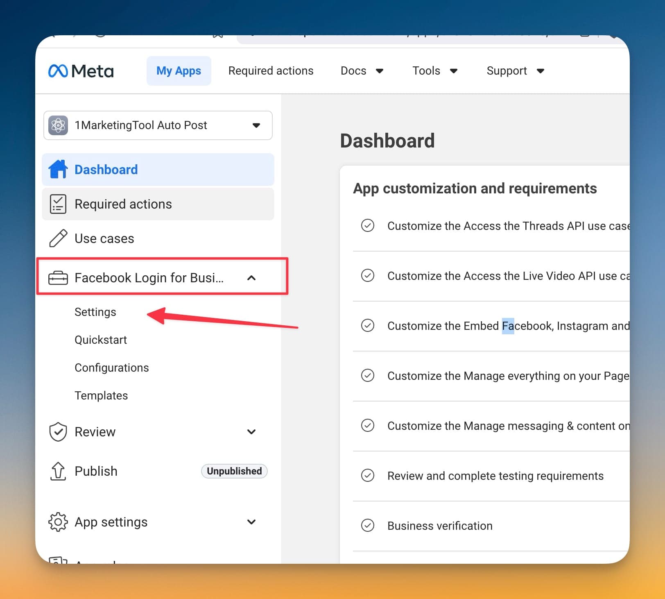Open Settings under Facebook Login for Business
This screenshot has width=665, height=599.
(95, 312)
